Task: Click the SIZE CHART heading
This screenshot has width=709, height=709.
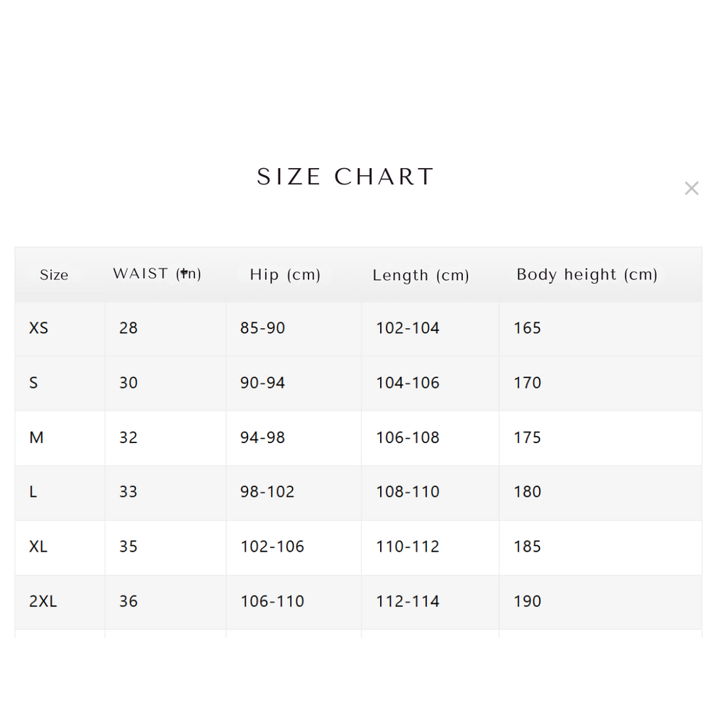Action: (x=345, y=177)
